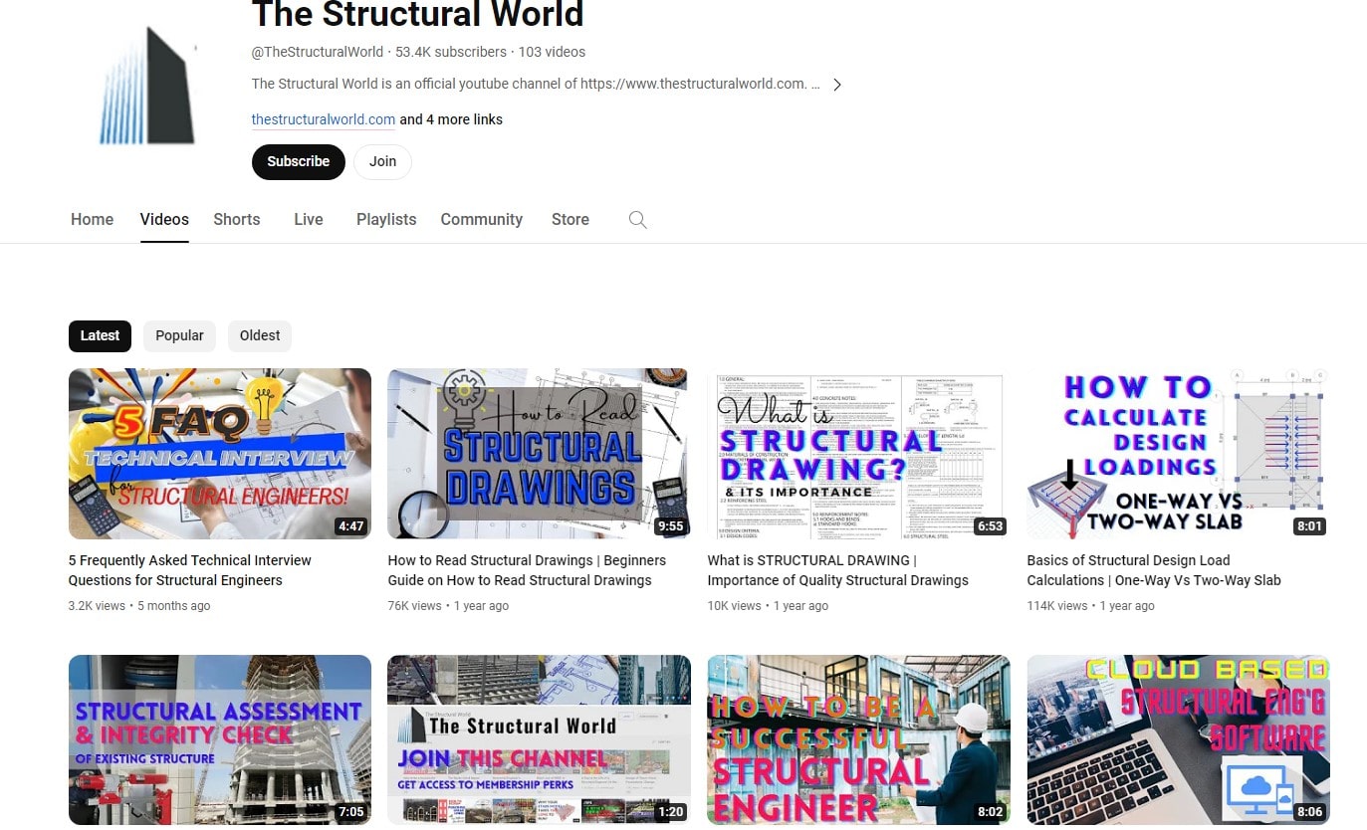Open the Live tab

click(309, 219)
